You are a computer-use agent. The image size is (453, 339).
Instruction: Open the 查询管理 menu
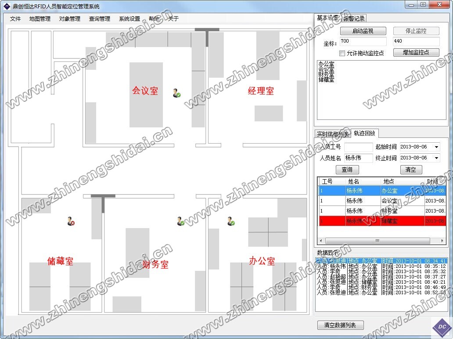[100, 19]
